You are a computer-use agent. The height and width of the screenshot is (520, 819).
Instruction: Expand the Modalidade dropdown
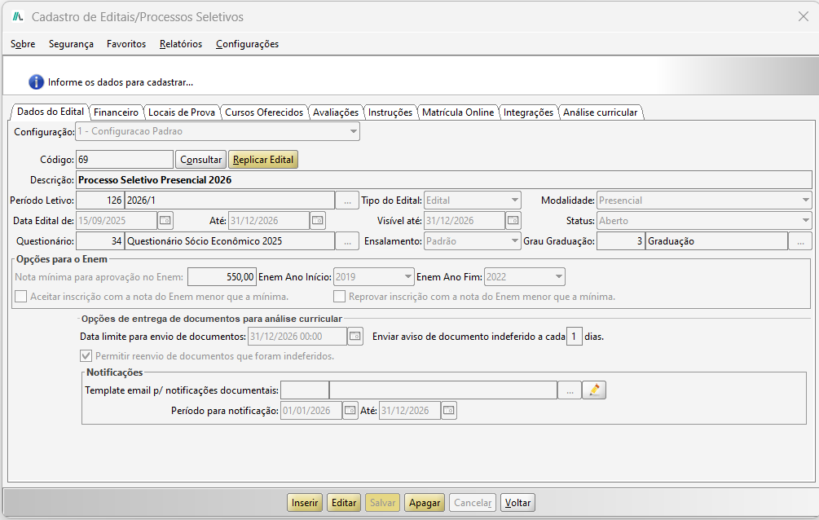[805, 201]
